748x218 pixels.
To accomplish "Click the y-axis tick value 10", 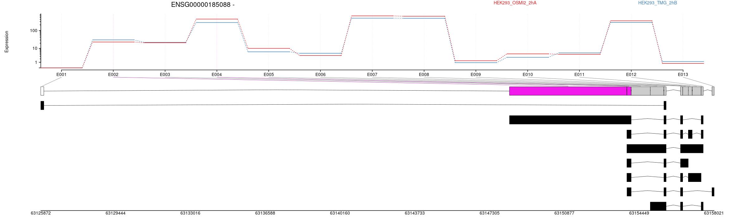I will coord(35,48).
